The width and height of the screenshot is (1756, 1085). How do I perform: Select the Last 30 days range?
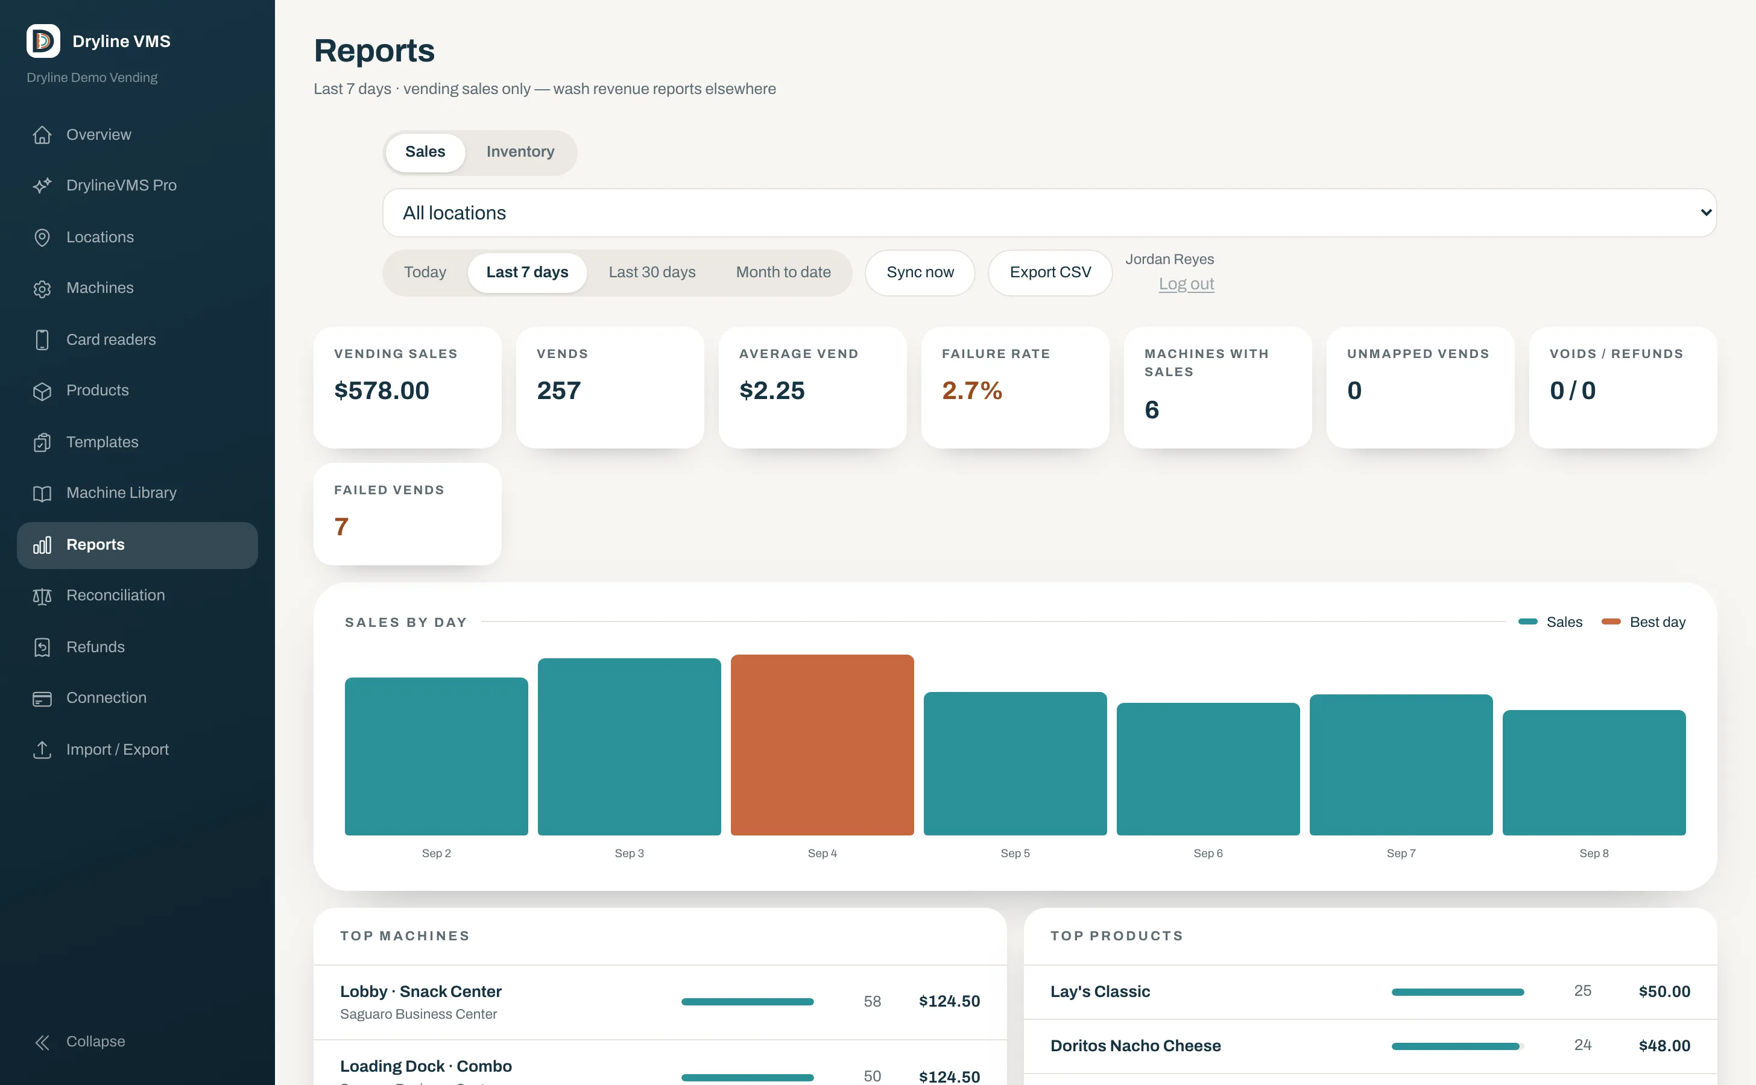coord(652,272)
